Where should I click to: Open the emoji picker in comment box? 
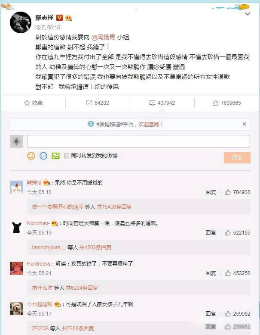[31, 156]
